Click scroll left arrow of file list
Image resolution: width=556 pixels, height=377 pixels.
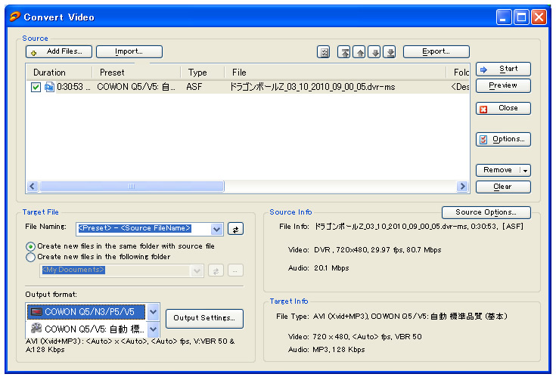click(x=33, y=187)
